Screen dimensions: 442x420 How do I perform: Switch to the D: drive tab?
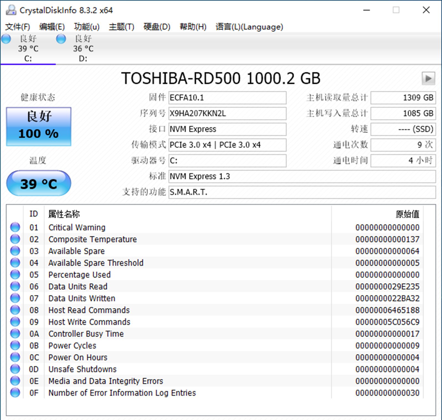point(83,48)
